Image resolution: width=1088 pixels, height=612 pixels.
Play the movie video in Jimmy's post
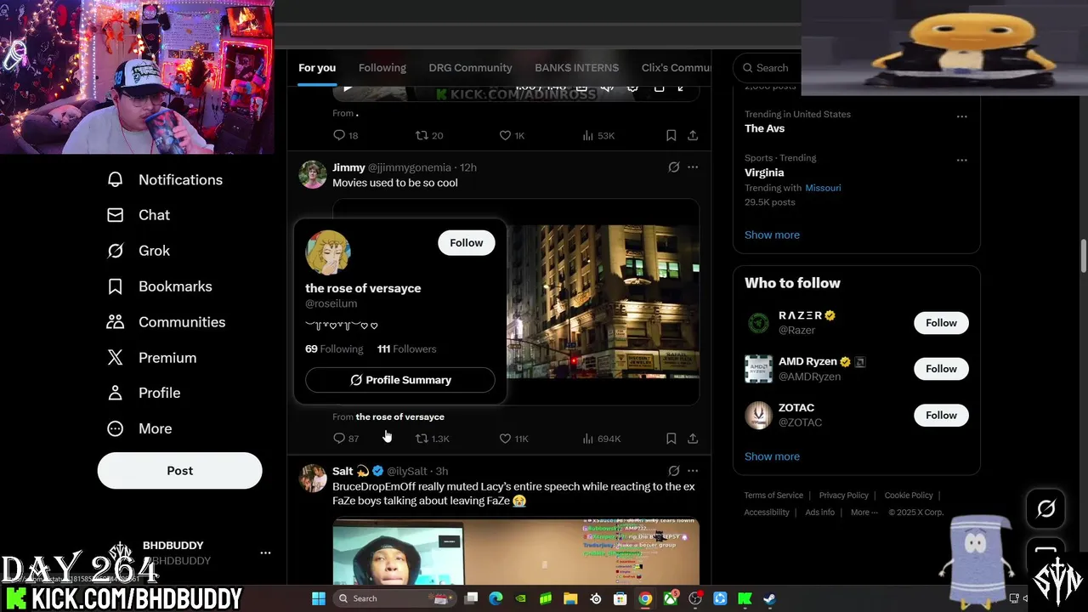coord(603,302)
